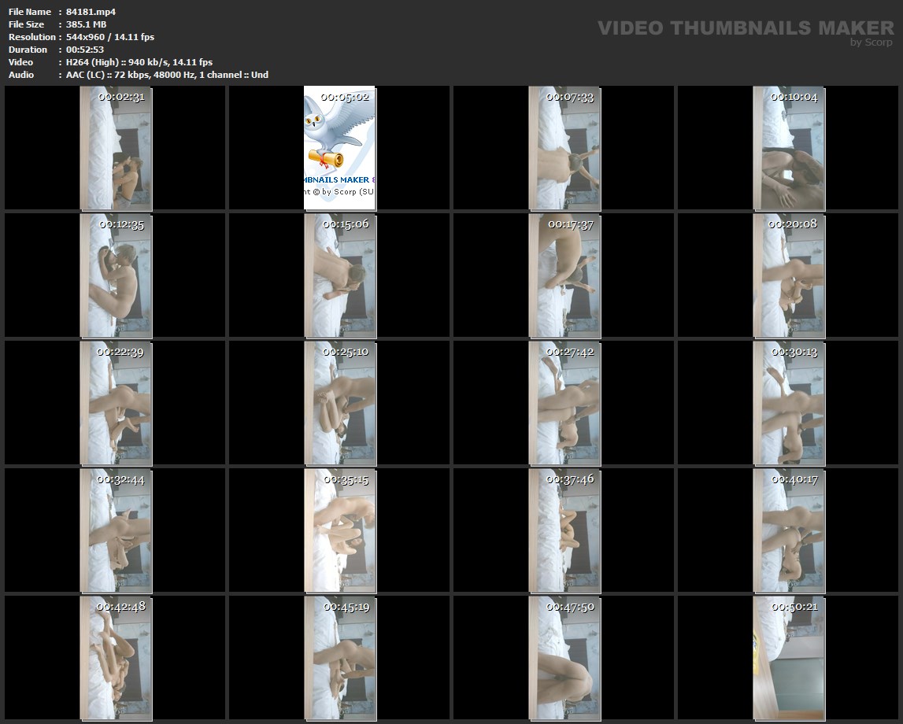
Task: Click the thumbnail marked 00:20:08
Action: tap(788, 275)
